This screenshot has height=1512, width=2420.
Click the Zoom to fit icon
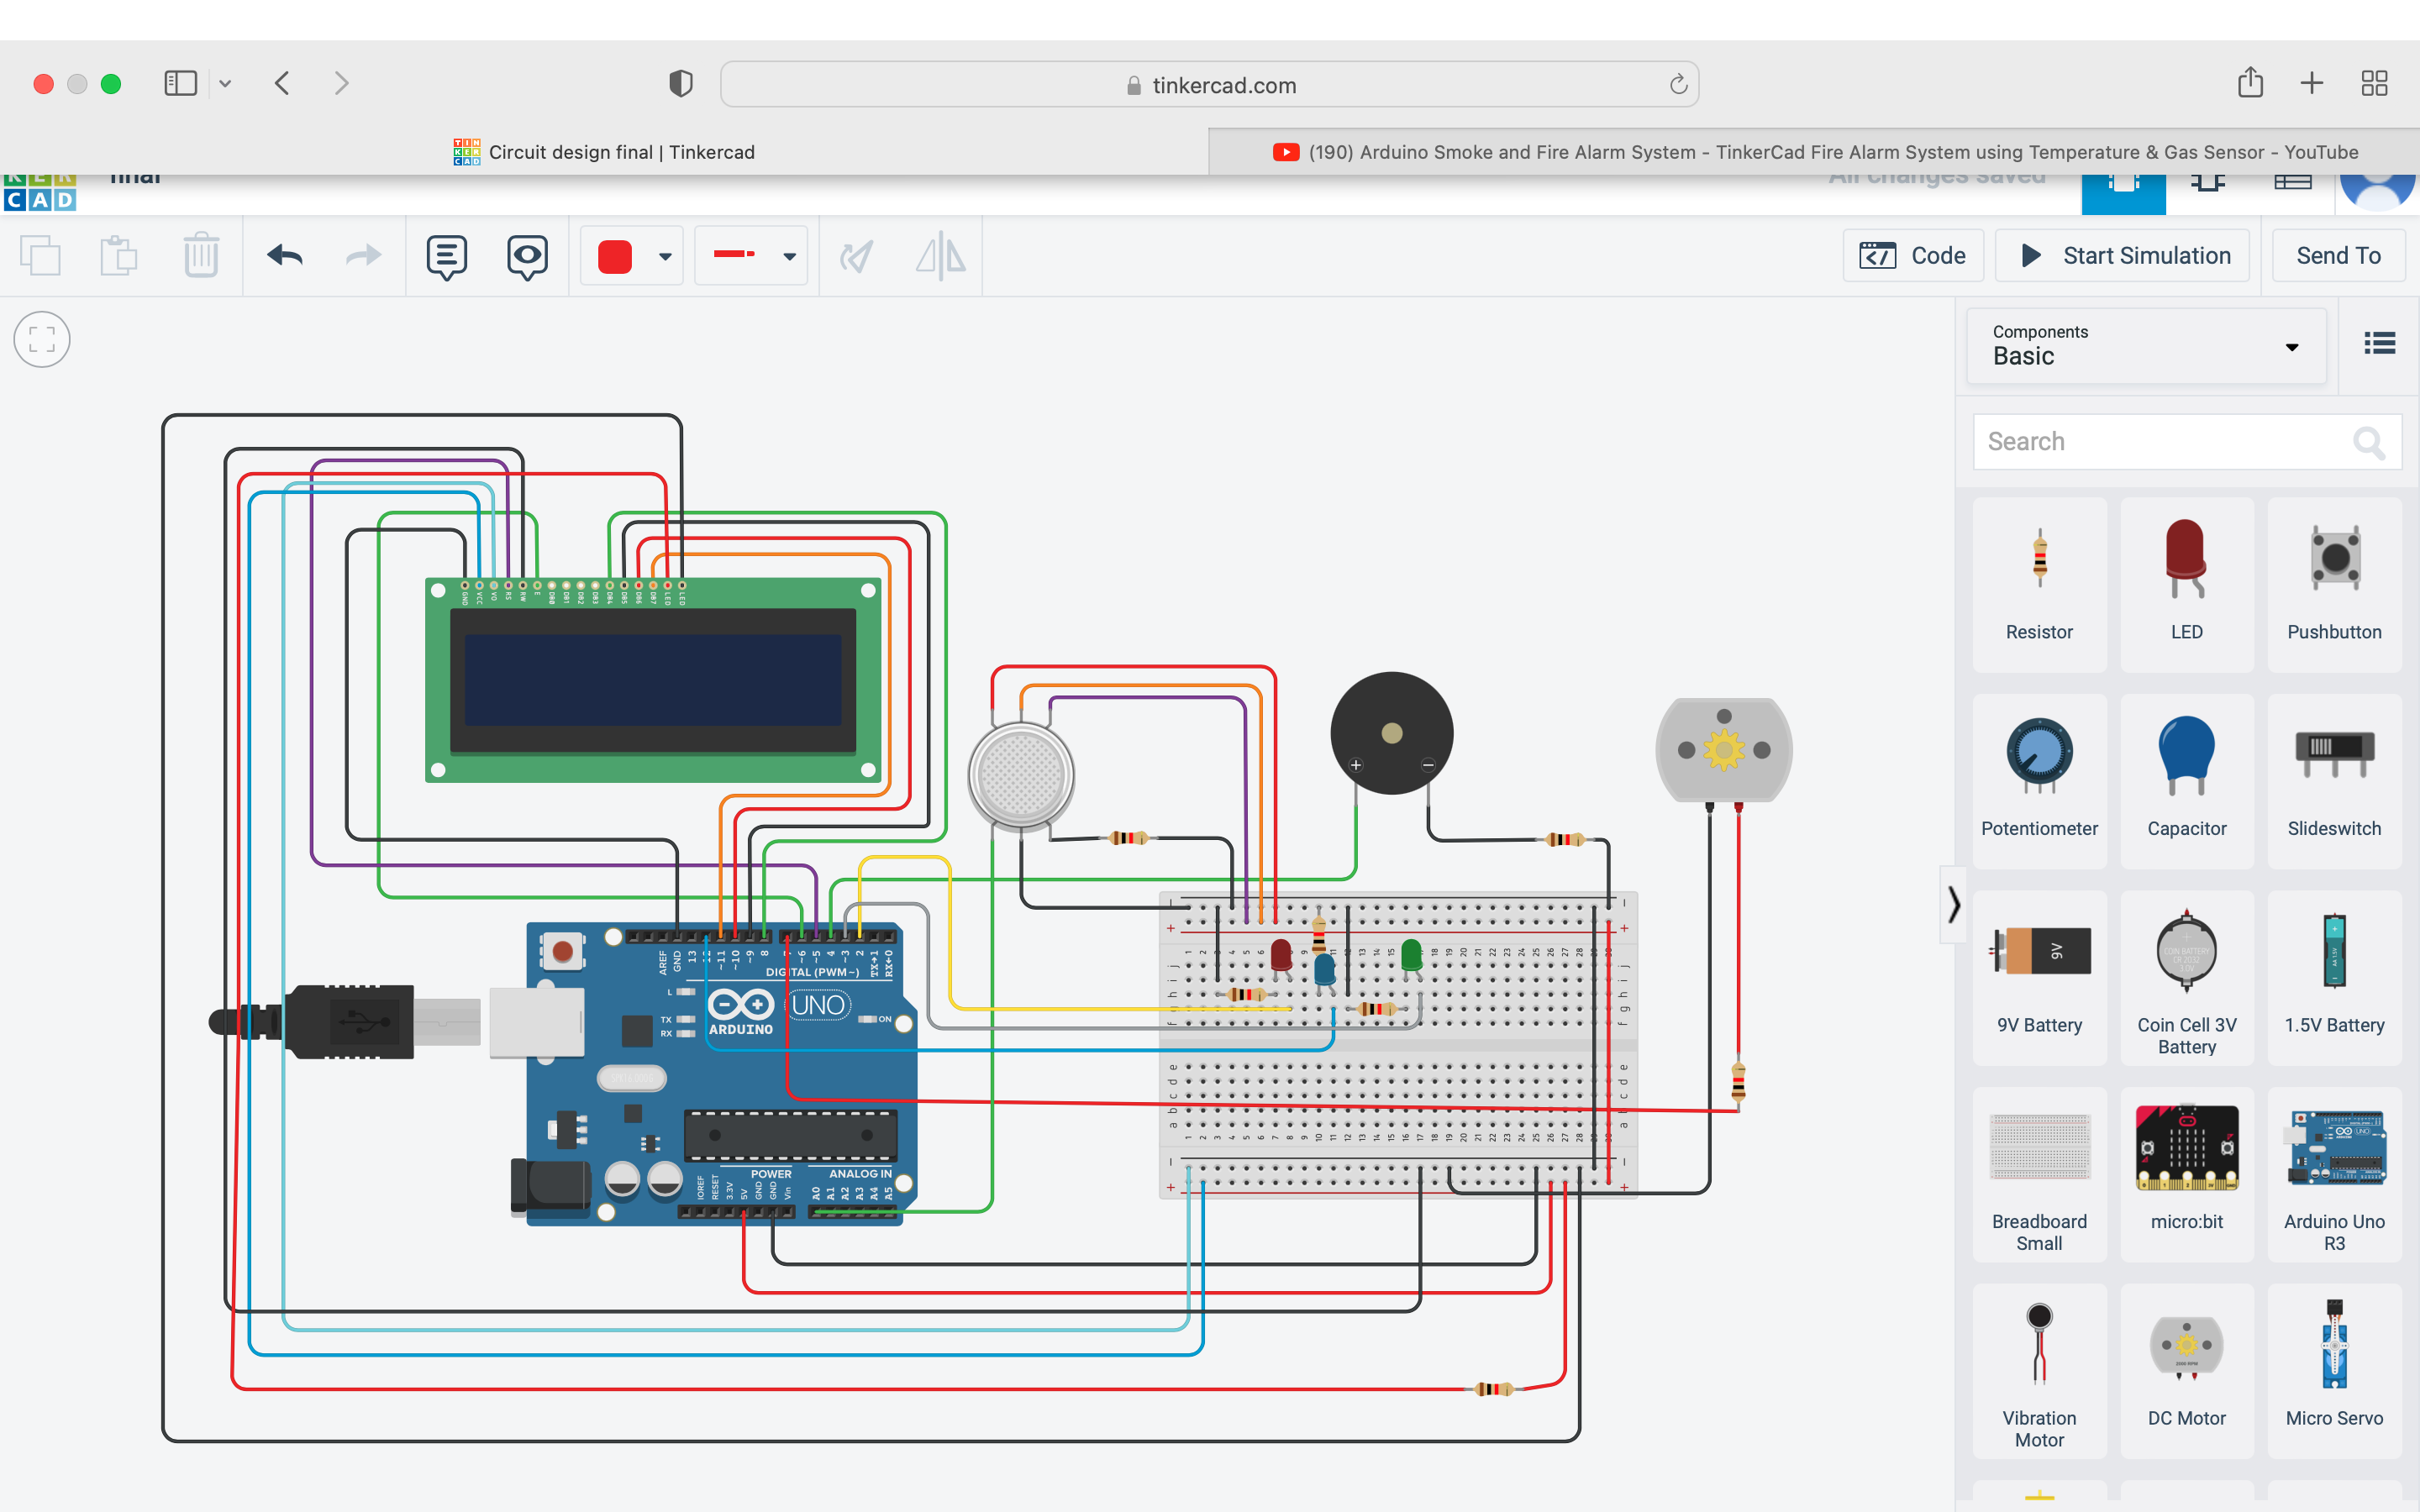(x=41, y=340)
